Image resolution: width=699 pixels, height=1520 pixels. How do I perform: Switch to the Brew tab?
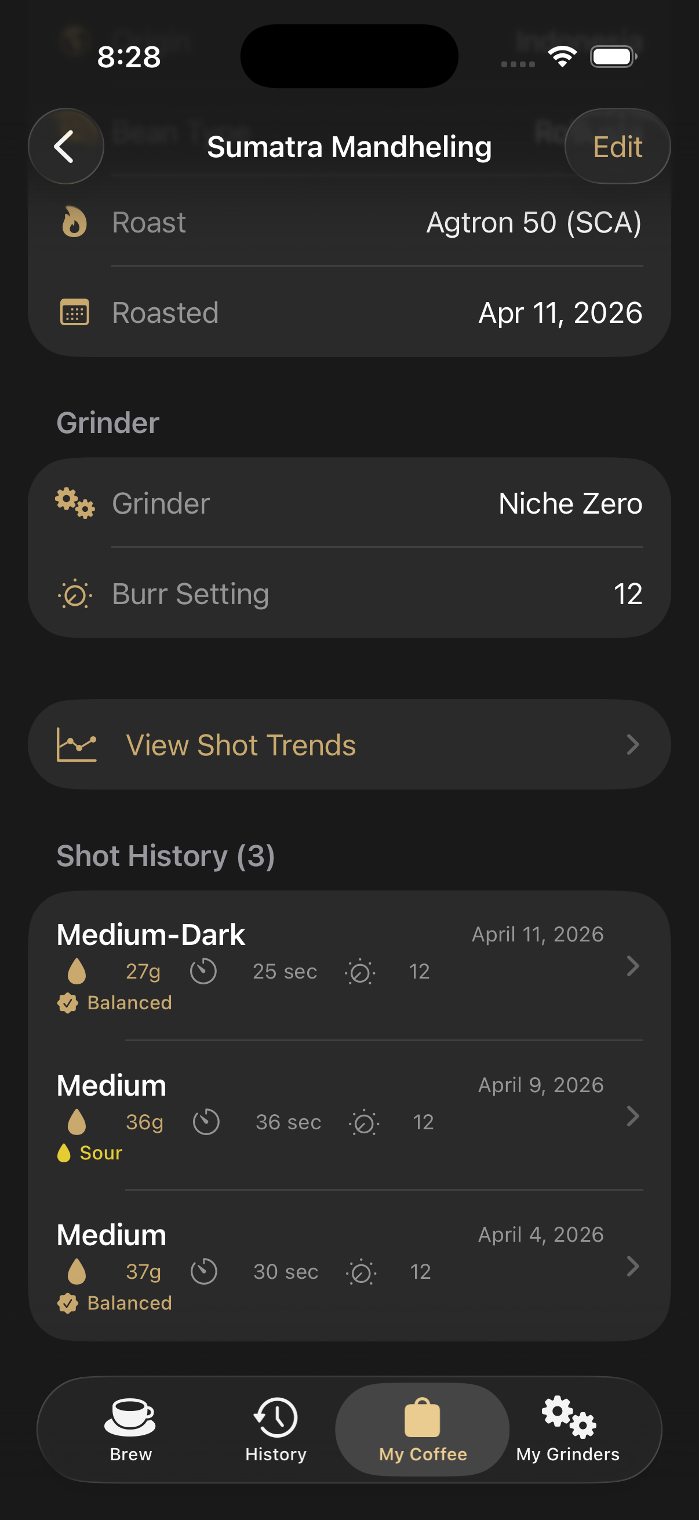point(130,1429)
